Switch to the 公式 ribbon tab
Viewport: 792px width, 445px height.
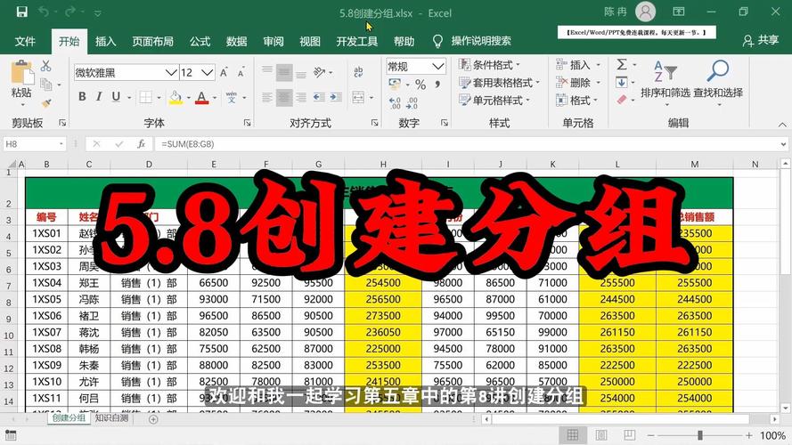point(200,41)
